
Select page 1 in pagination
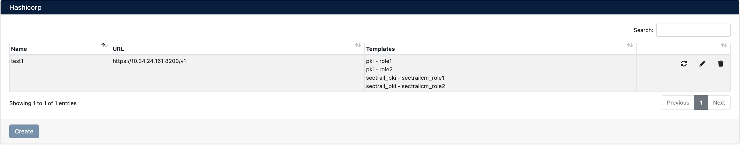pos(701,103)
